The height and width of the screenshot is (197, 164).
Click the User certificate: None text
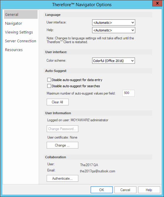[x=62, y=137]
